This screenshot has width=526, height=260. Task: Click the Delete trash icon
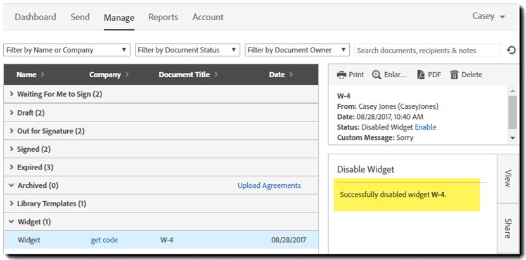pyautogui.click(x=454, y=75)
